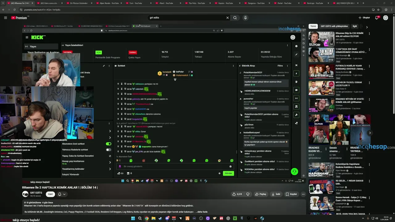Open Filtre in Kick Etkinlik Akışı
Screen dimensions: 395x222
coord(280,66)
